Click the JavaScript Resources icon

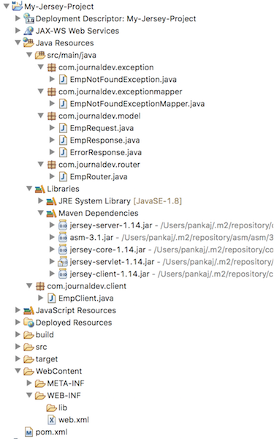click(x=28, y=310)
